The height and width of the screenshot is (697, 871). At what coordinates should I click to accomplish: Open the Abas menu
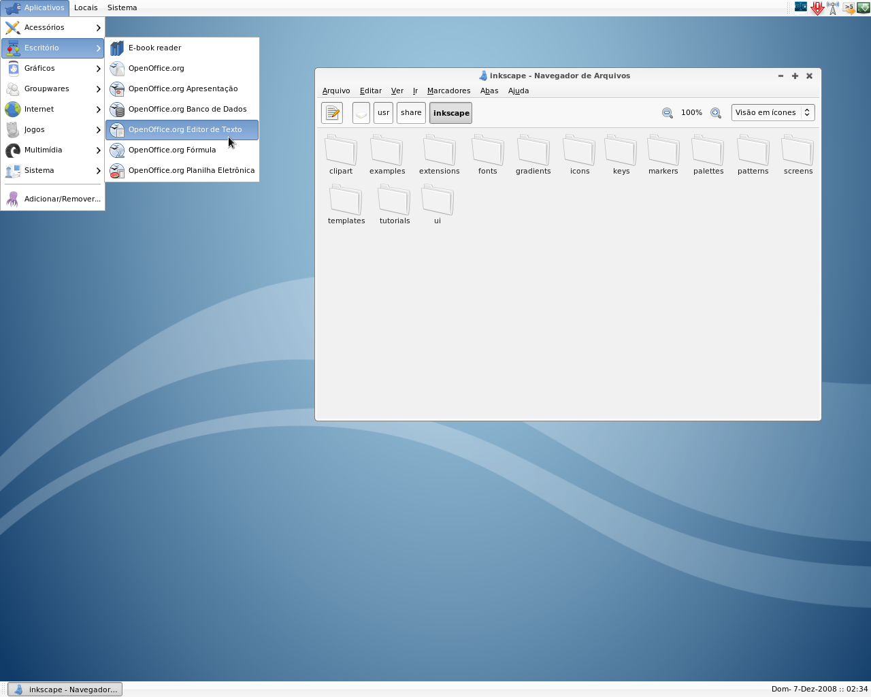[489, 91]
